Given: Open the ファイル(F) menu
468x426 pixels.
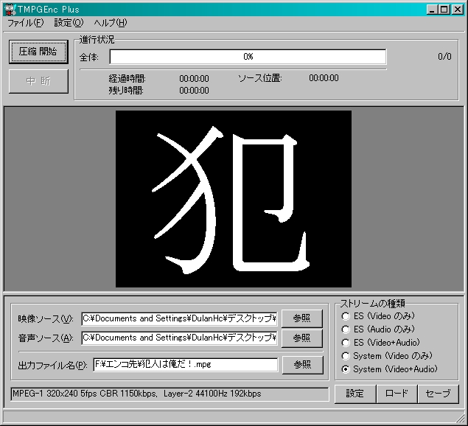Looking at the screenshot, I should click(x=25, y=23).
